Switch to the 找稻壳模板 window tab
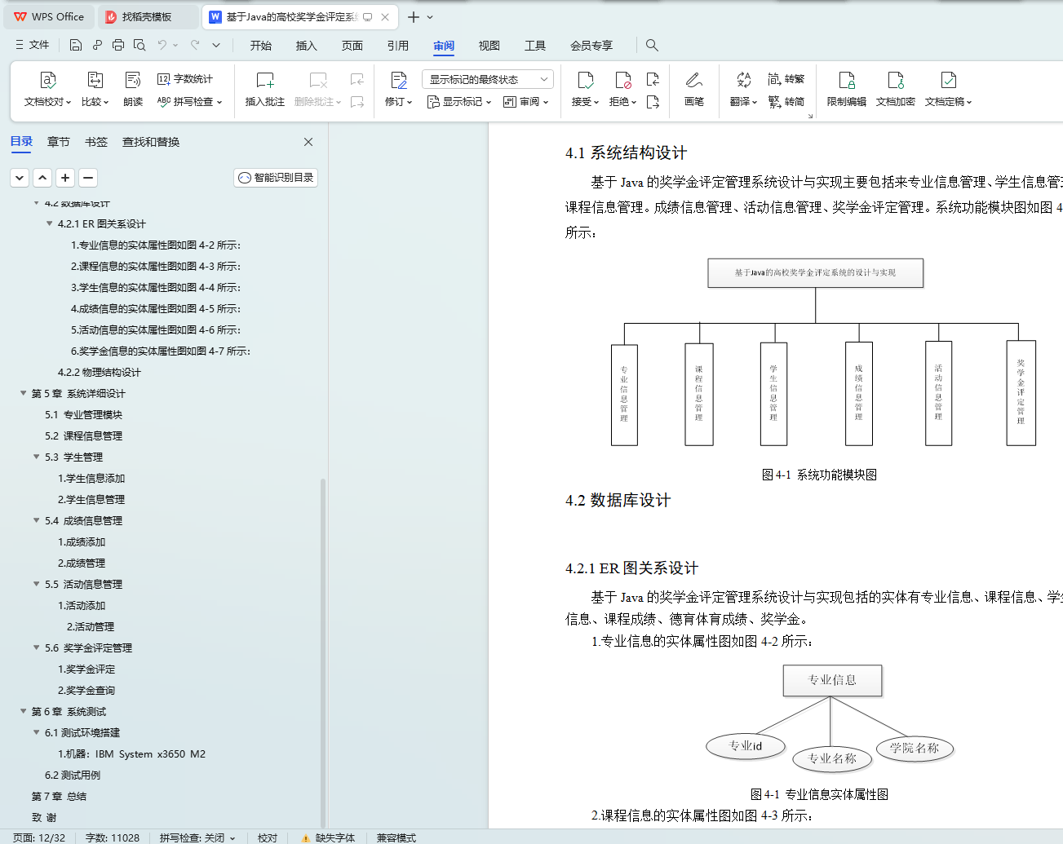Viewport: 1063px width, 844px height. click(147, 16)
